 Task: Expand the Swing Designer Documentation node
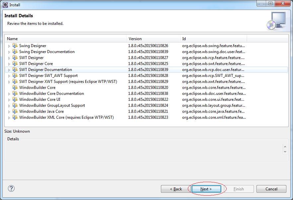[x=9, y=52]
